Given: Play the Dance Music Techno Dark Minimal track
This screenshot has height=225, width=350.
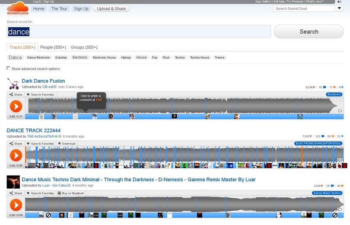Looking at the screenshot, I should click(x=16, y=205).
